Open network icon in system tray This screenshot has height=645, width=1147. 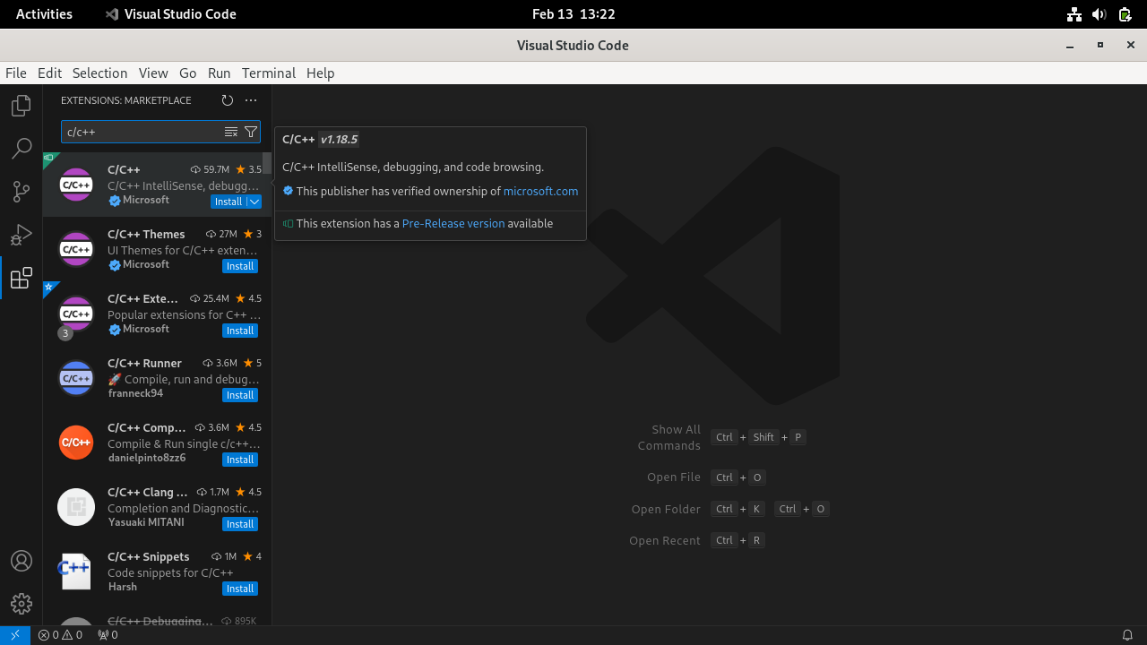(1074, 14)
